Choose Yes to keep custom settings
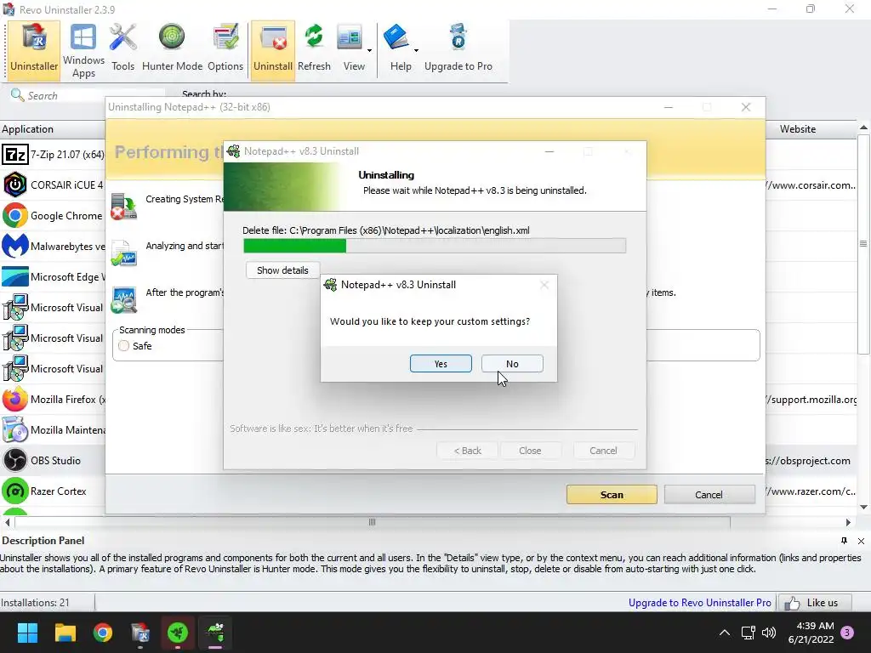Screen dimensions: 871x653 pyautogui.click(x=441, y=364)
